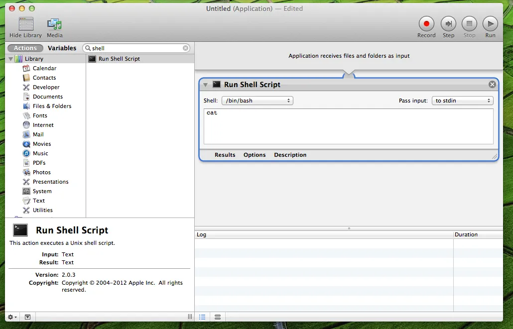Click inside the shell script text editor
The width and height of the screenshot is (513, 329).
(x=349, y=127)
